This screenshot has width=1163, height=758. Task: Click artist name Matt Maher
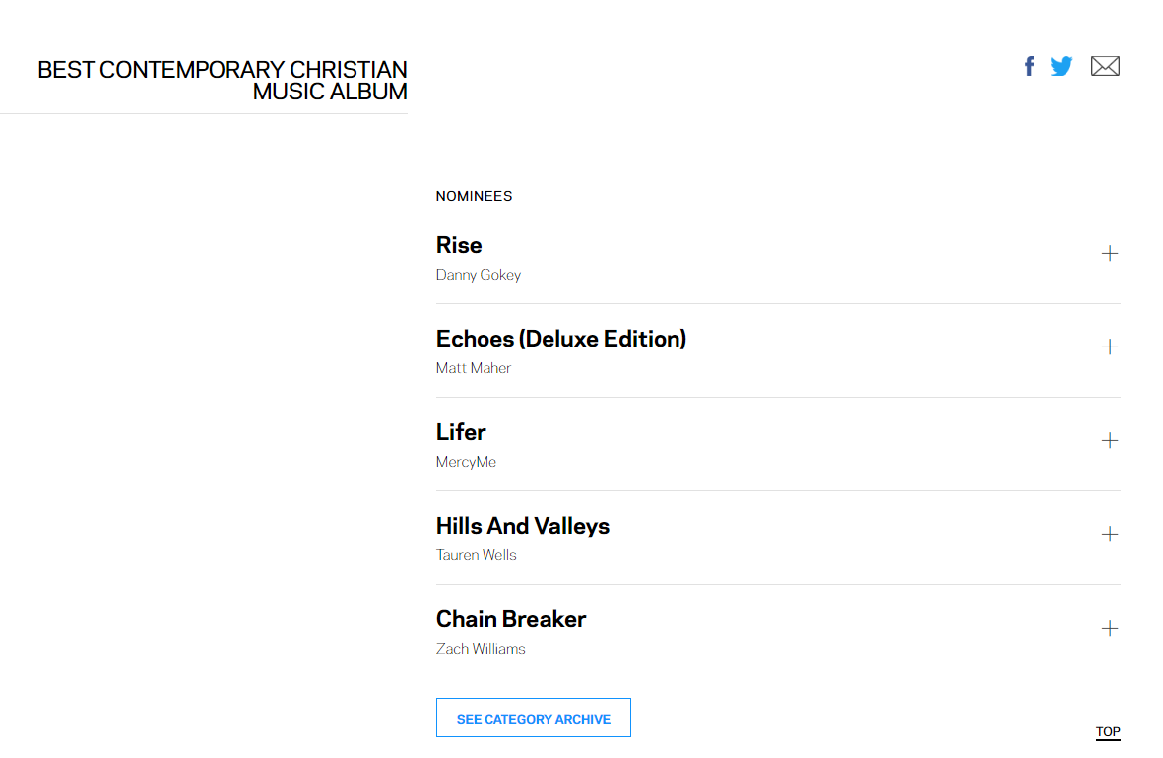[x=474, y=368]
